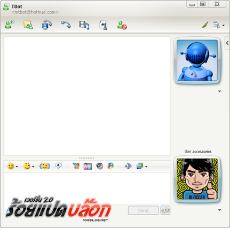This screenshot has height=228, width=230.
Task: Open the font change tool
Action: click(128, 166)
